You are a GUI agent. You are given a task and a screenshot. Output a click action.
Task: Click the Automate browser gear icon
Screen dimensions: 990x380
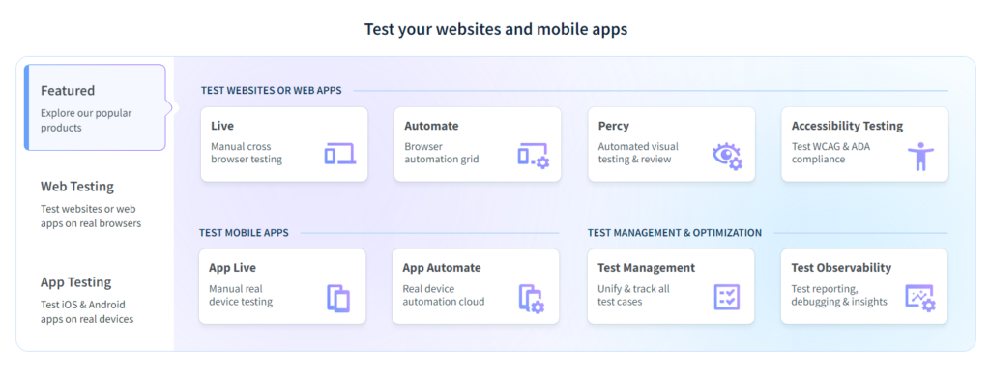[534, 156]
